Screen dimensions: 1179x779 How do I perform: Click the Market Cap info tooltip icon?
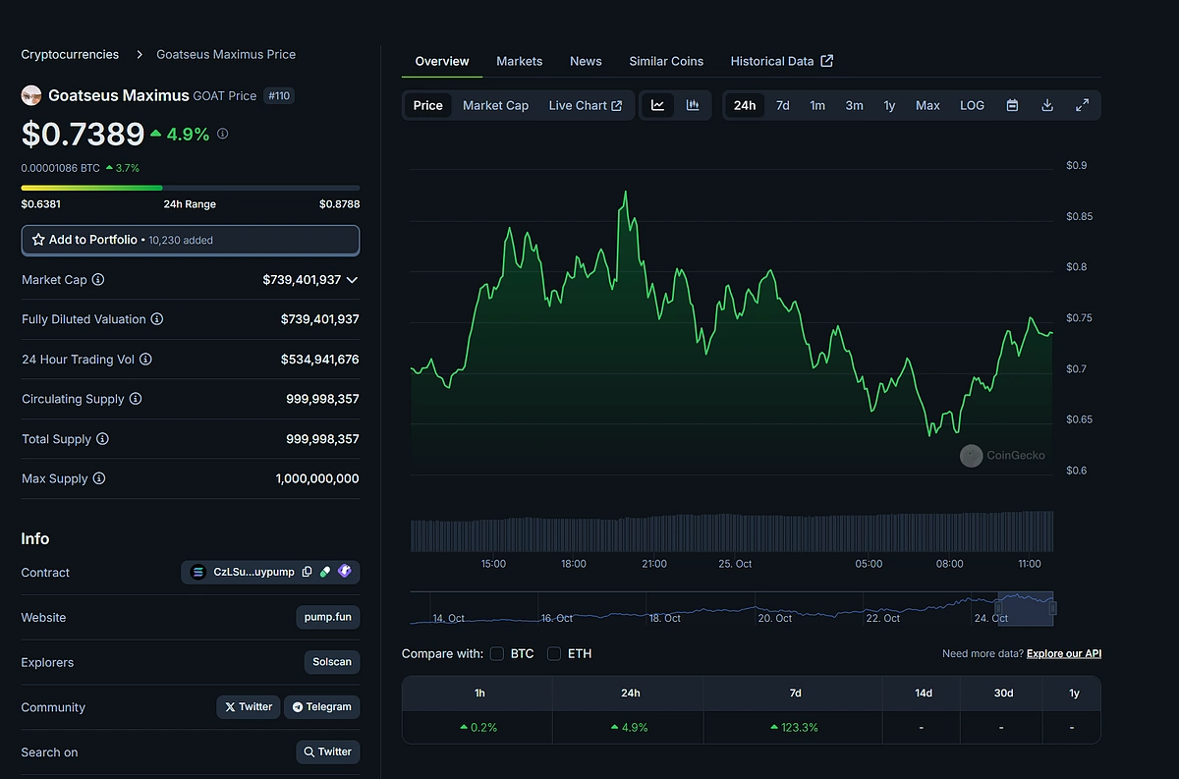(95, 279)
